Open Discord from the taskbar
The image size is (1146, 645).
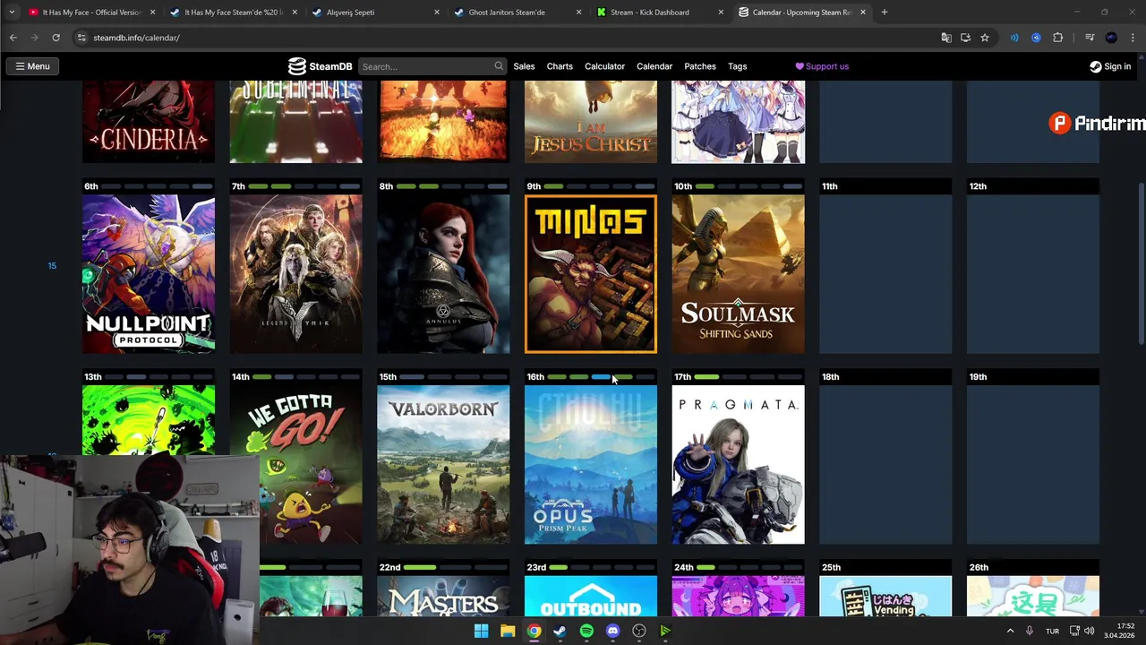point(612,631)
